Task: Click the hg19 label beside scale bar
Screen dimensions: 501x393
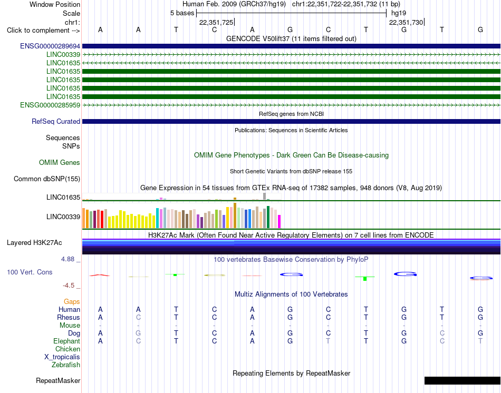Action: coord(399,13)
